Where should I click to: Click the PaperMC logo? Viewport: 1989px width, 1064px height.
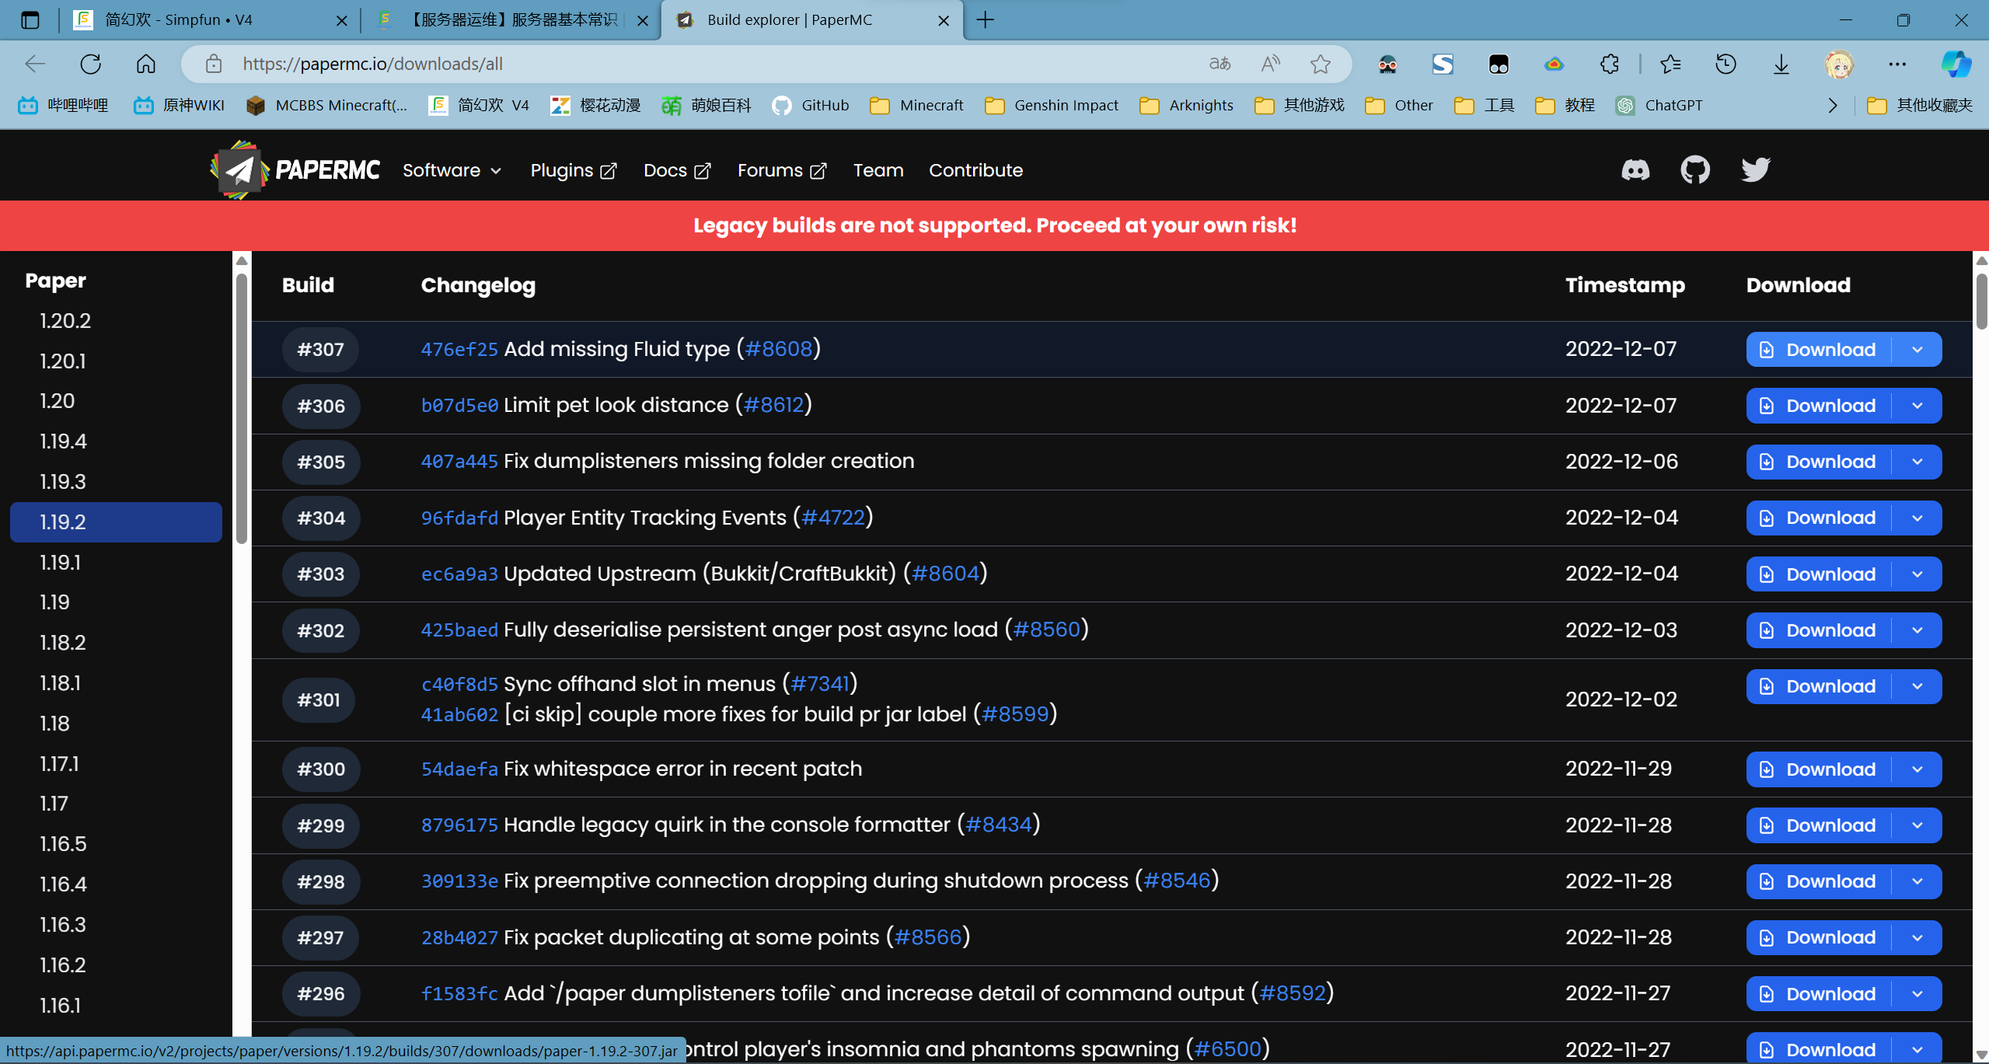pos(295,170)
